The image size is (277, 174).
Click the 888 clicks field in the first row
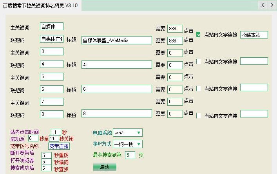[175, 29]
